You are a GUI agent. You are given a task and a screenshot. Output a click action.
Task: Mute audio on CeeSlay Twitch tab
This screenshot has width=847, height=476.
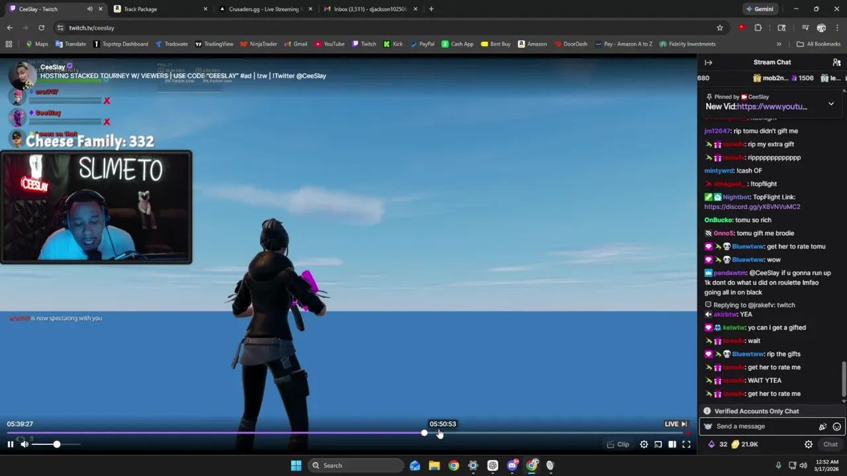click(89, 9)
